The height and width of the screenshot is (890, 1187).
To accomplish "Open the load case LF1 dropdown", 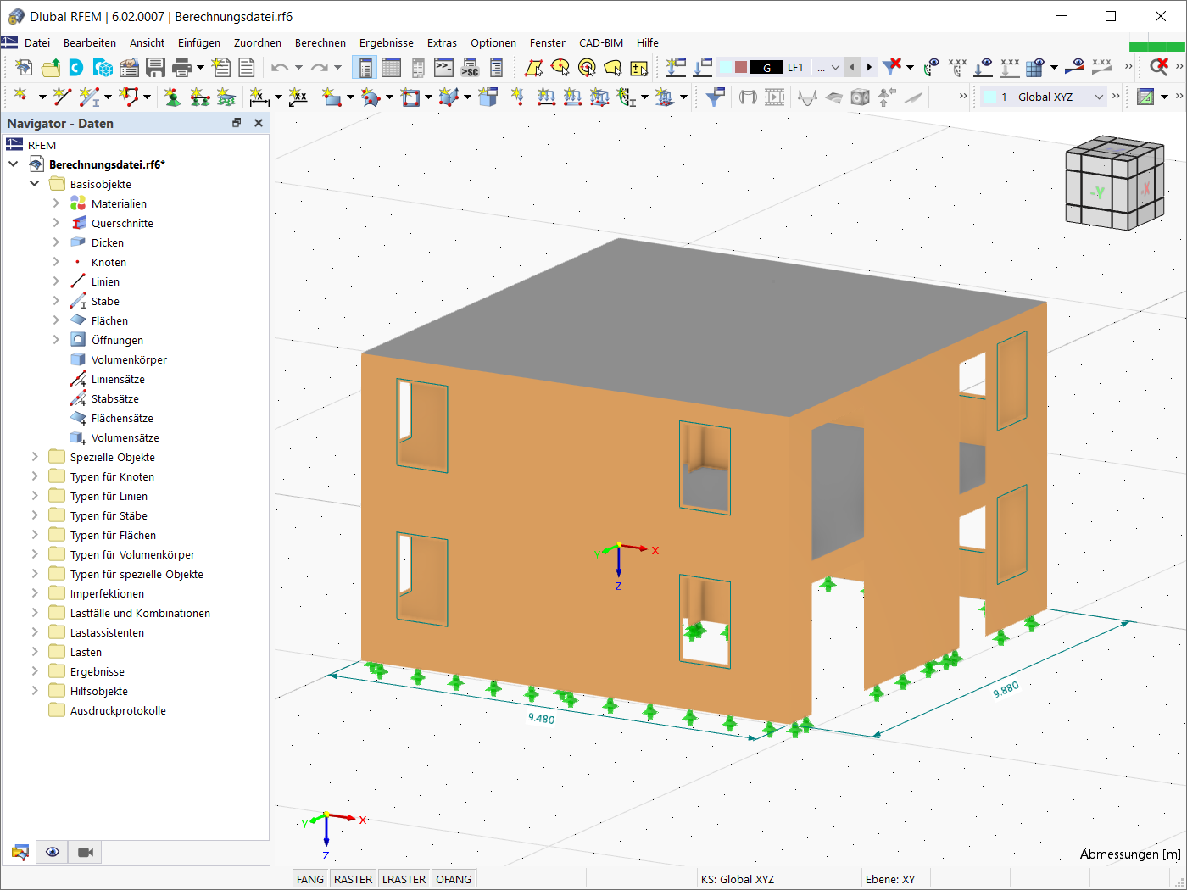I will pyautogui.click(x=835, y=67).
